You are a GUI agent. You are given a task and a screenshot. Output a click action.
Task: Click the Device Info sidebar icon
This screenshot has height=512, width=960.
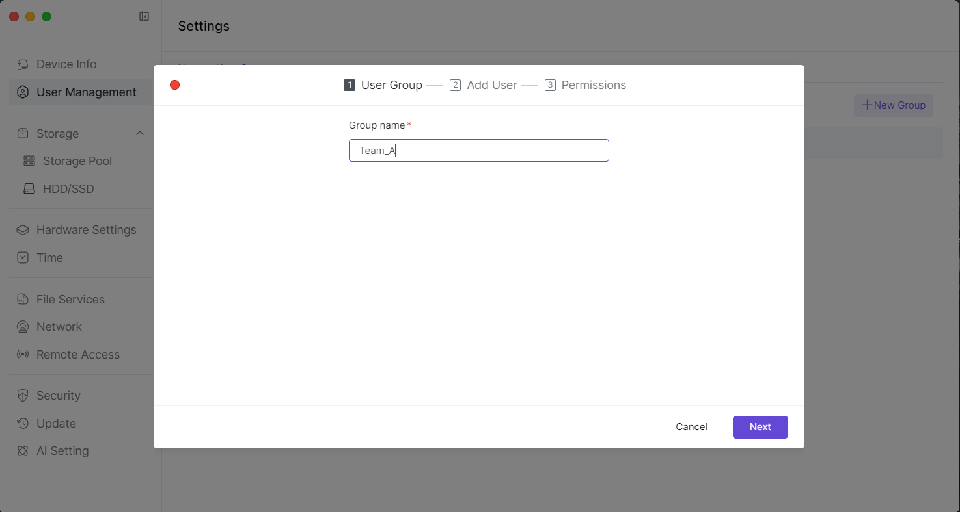pyautogui.click(x=23, y=64)
